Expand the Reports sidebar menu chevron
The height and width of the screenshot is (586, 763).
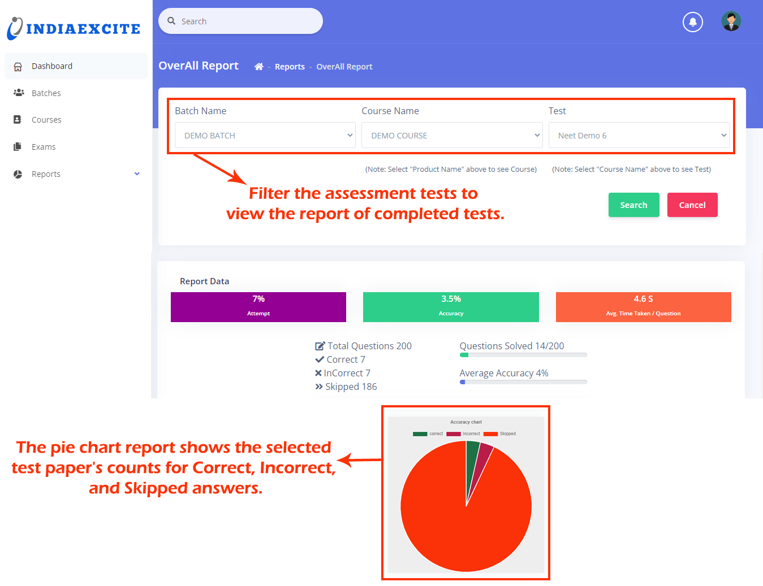[x=137, y=174]
